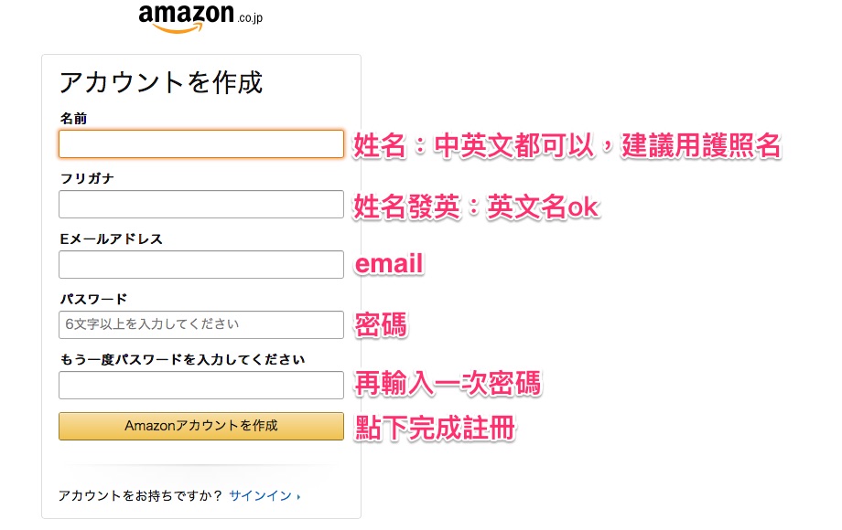Click the Eメールアドレス label text
The width and height of the screenshot is (842, 530).
[x=111, y=239]
